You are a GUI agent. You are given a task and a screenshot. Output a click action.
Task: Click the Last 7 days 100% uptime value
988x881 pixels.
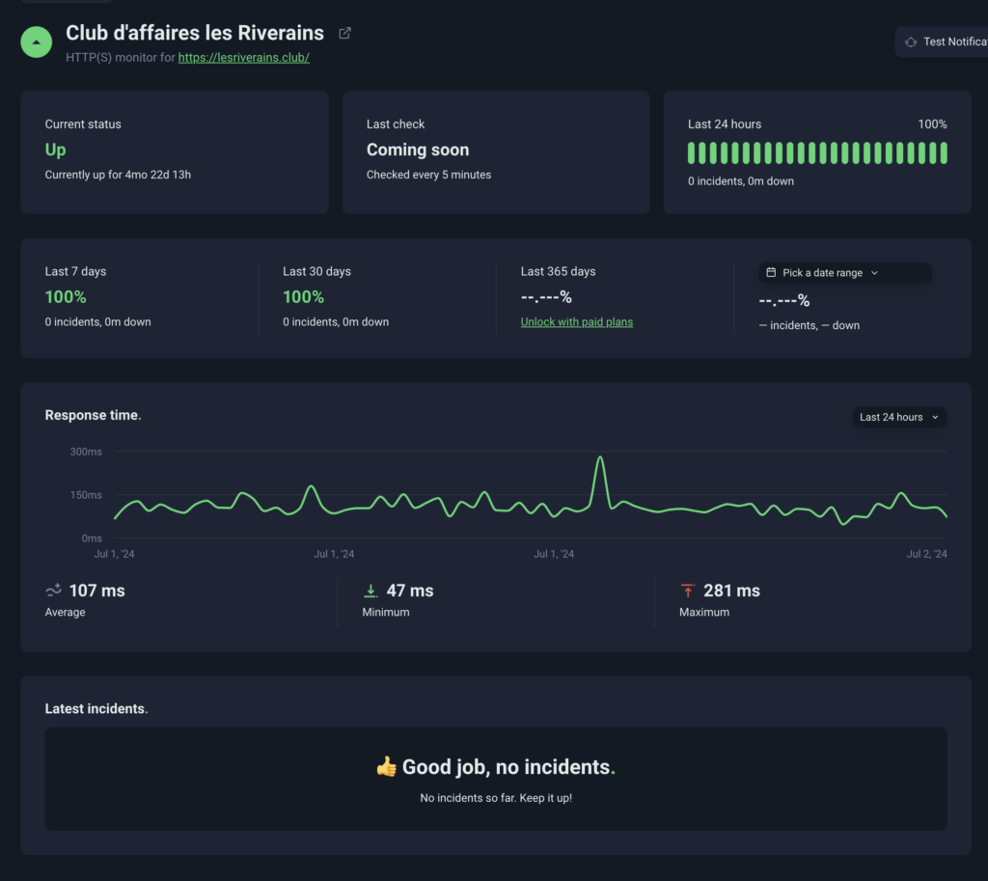coord(66,297)
